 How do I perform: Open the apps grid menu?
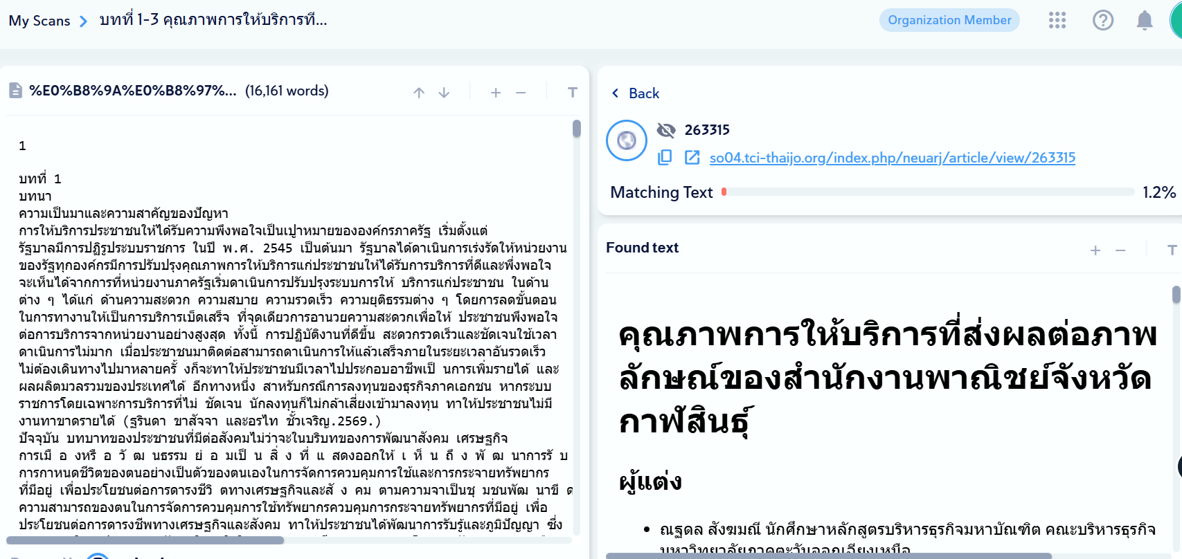click(1057, 20)
